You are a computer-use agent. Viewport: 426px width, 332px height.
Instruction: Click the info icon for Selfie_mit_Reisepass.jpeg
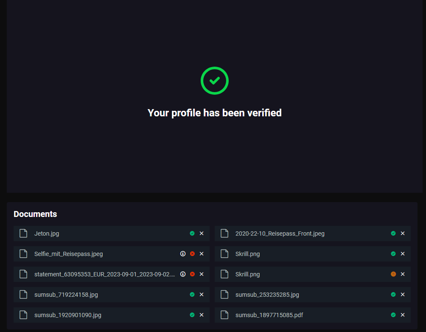pos(183,254)
